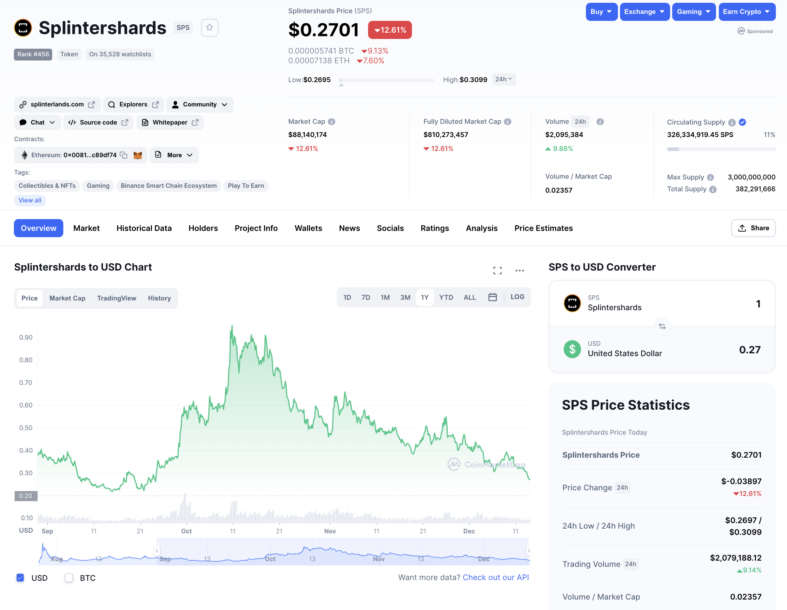Viewport: 787px width, 610px height.
Task: Open the Price Estimates tab
Action: [x=543, y=228]
